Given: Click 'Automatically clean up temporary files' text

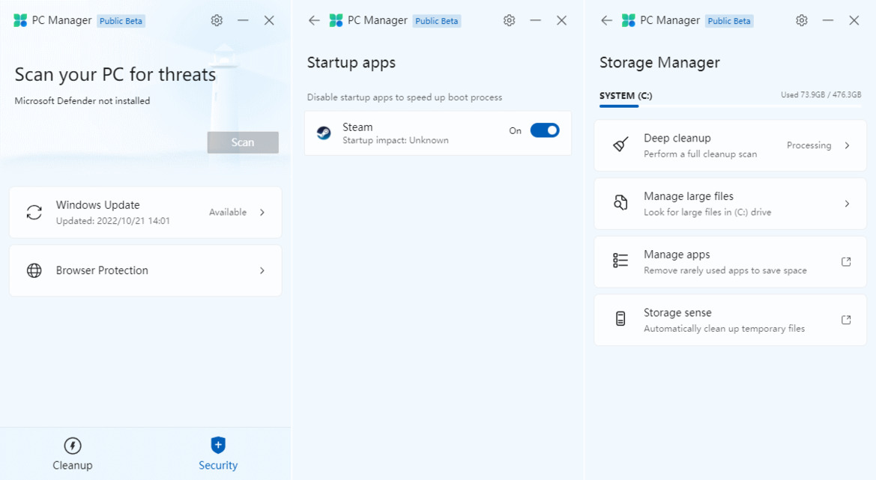Looking at the screenshot, I should [x=724, y=329].
